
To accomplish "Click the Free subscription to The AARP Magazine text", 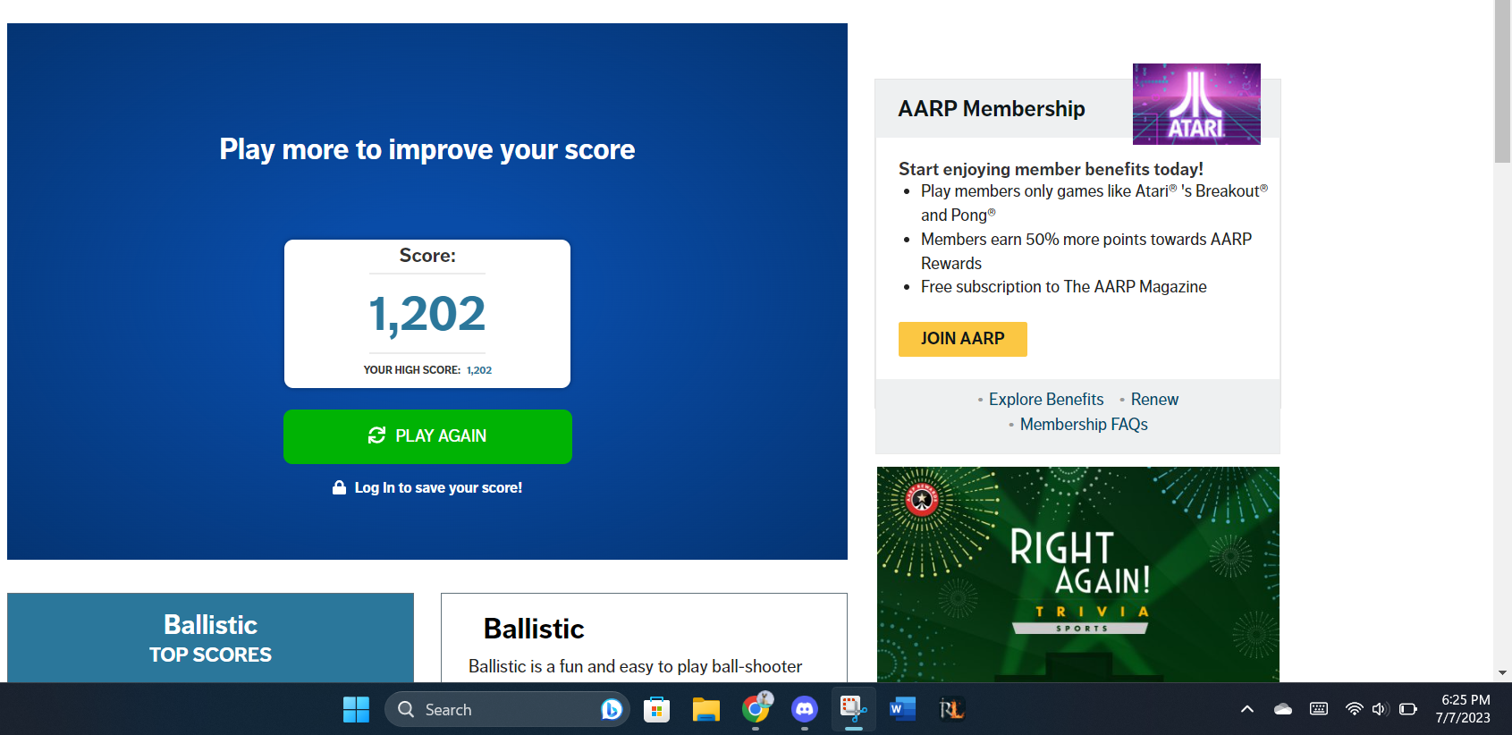I will pyautogui.click(x=1064, y=287).
